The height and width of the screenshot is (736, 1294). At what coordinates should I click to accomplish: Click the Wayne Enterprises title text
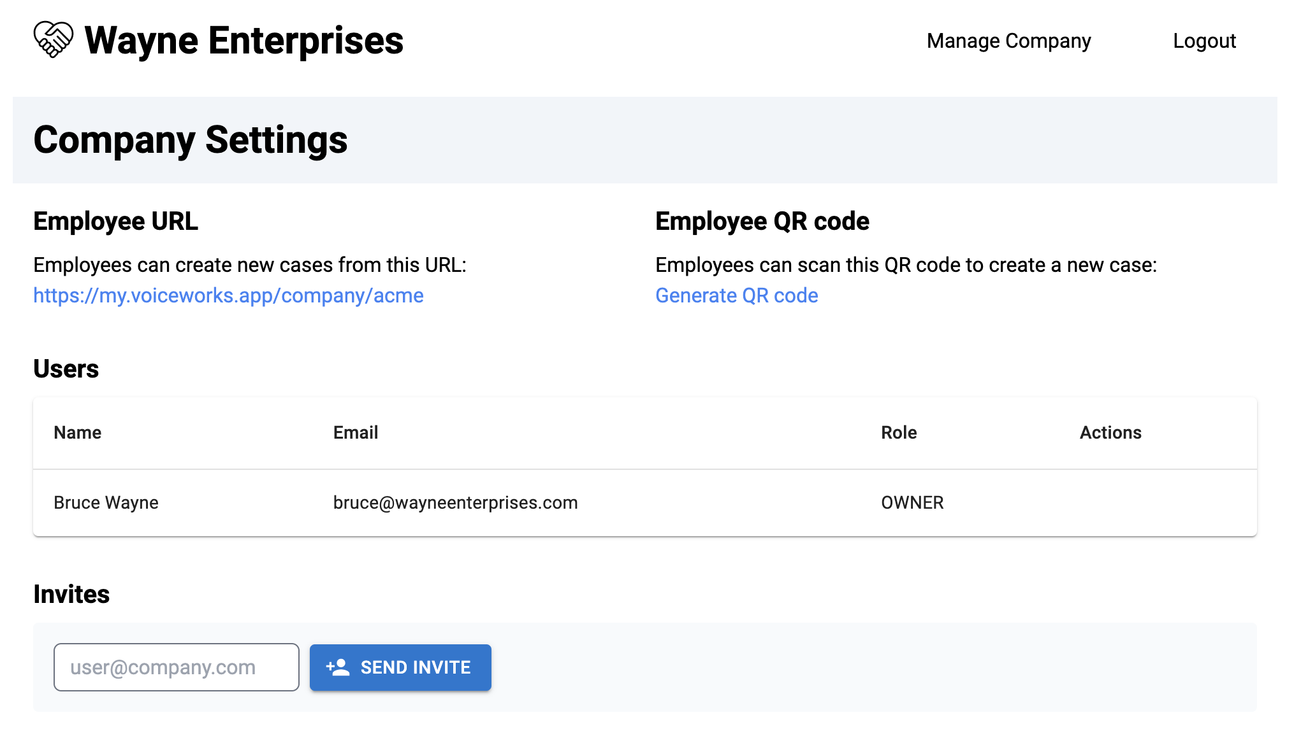point(244,41)
